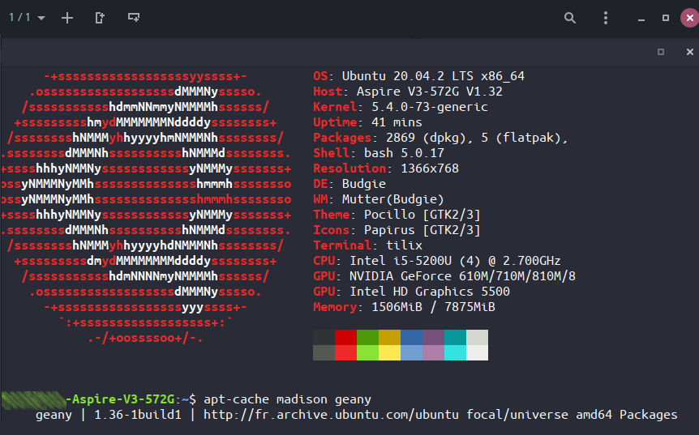Click the apt-cache madison geany command text
Image resolution: width=699 pixels, height=435 pixels.
point(287,399)
